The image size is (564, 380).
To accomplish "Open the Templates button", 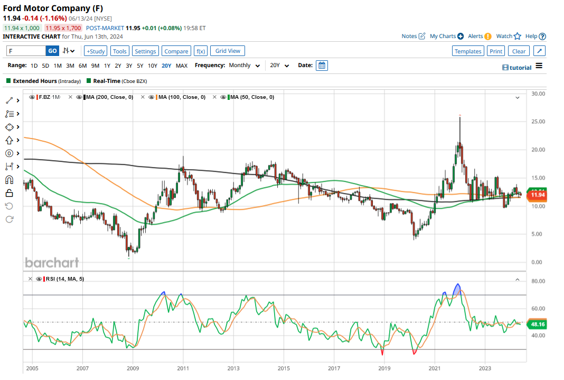I will tap(468, 51).
